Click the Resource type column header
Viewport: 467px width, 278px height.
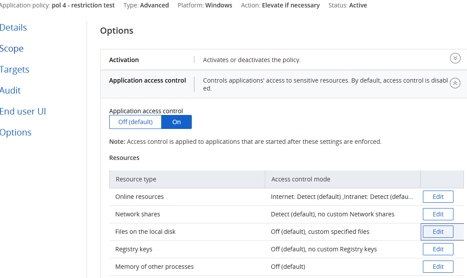136,179
